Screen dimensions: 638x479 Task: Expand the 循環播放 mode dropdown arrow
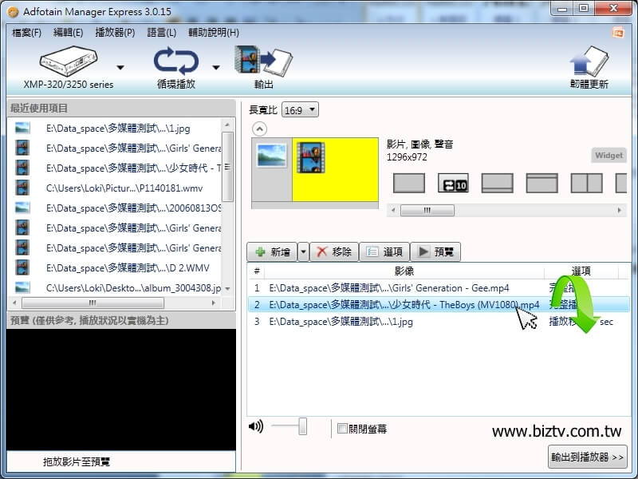tap(216, 68)
